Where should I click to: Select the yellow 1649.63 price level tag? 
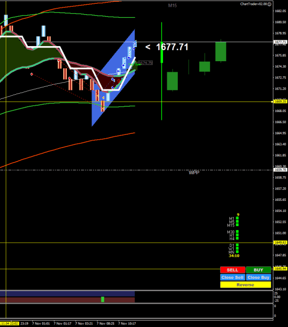[280, 243]
